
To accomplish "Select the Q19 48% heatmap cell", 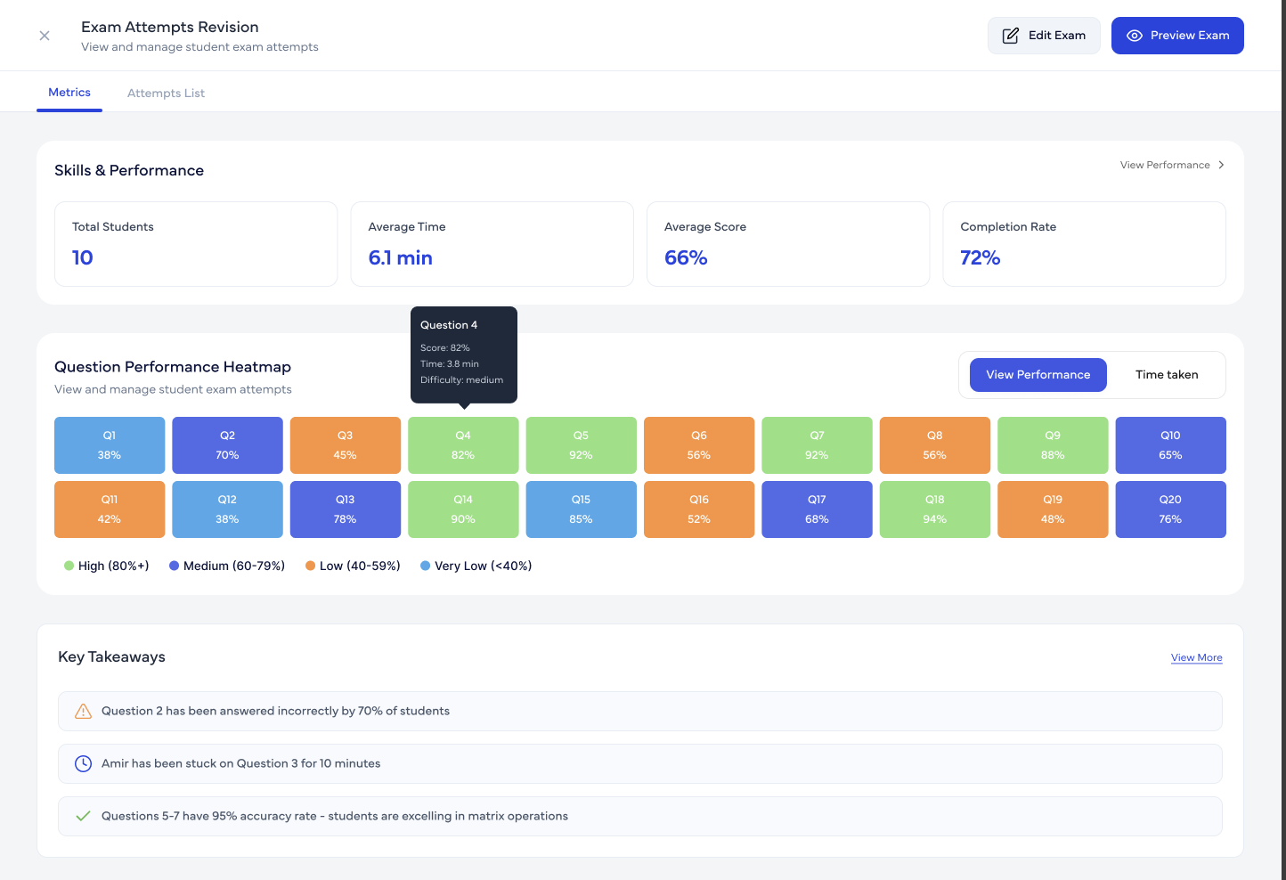I will 1053,509.
